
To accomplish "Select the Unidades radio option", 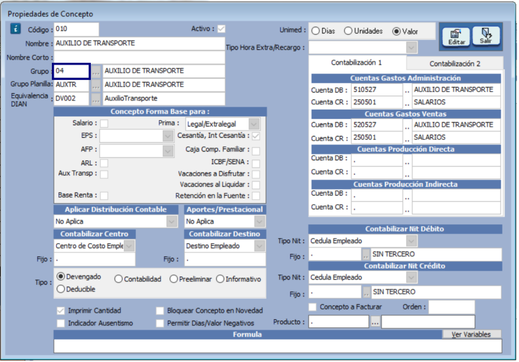I will click(348, 31).
